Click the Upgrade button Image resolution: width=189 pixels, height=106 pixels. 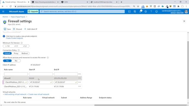pos(33,11)
